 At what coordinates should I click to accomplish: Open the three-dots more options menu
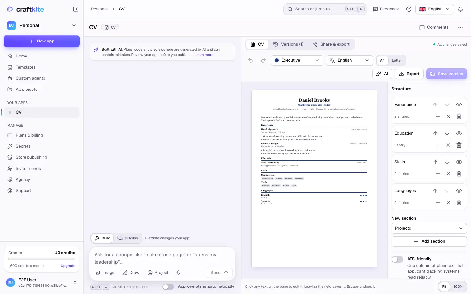point(461,27)
